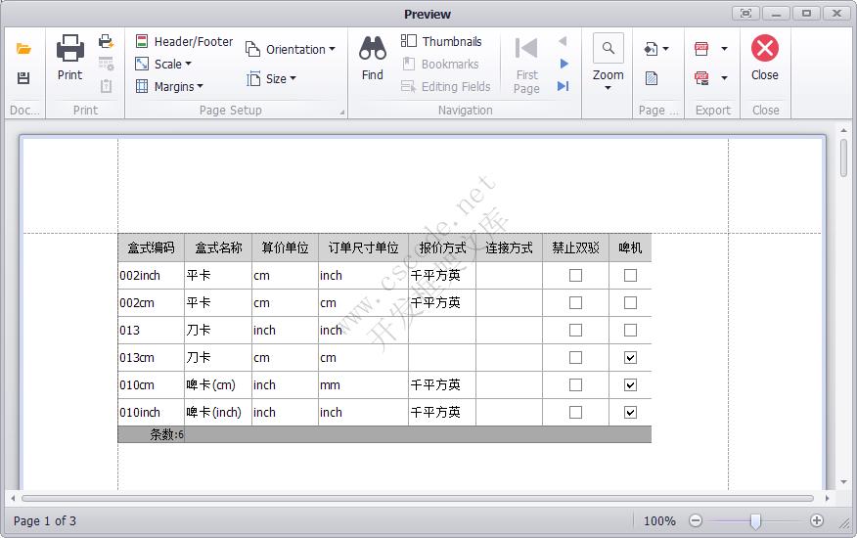Image resolution: width=857 pixels, height=538 pixels.
Task: Click the Export to PDF icon
Action: pos(701,49)
